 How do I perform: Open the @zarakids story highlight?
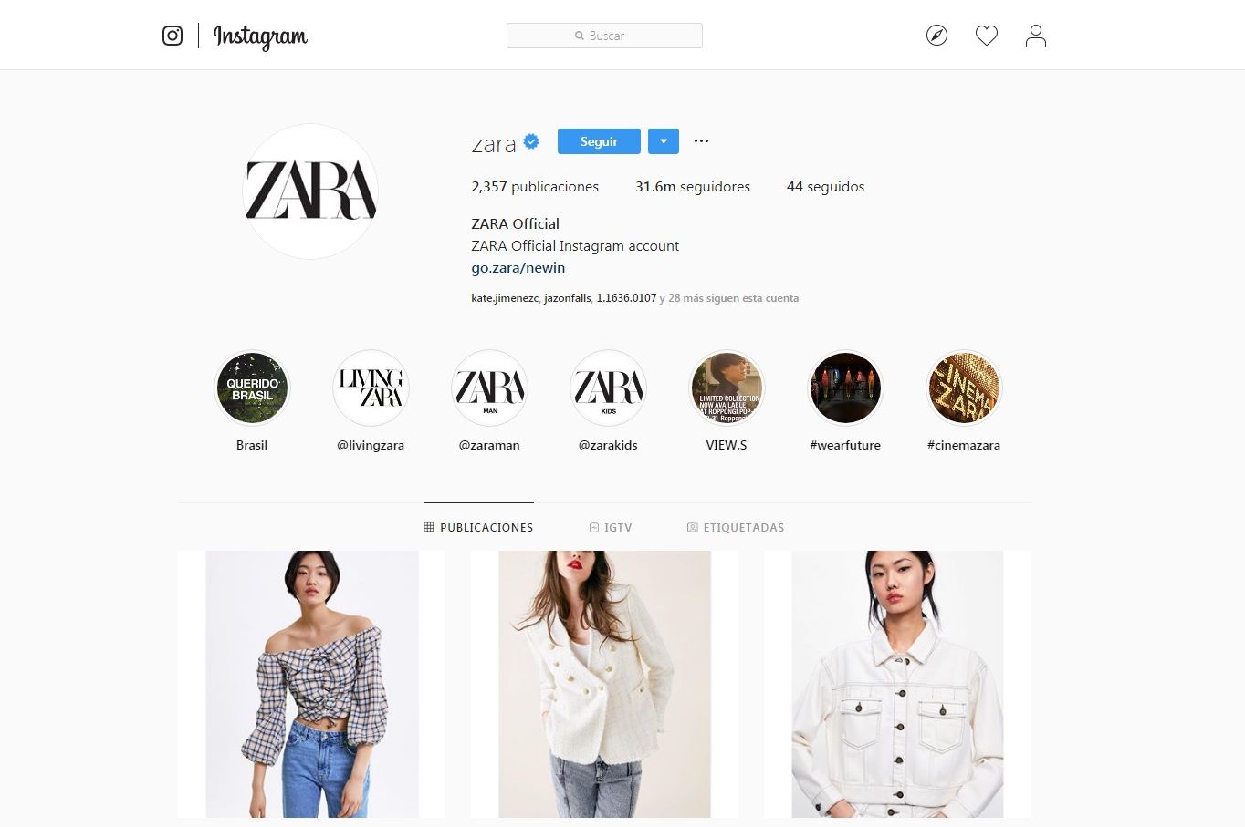coord(608,388)
